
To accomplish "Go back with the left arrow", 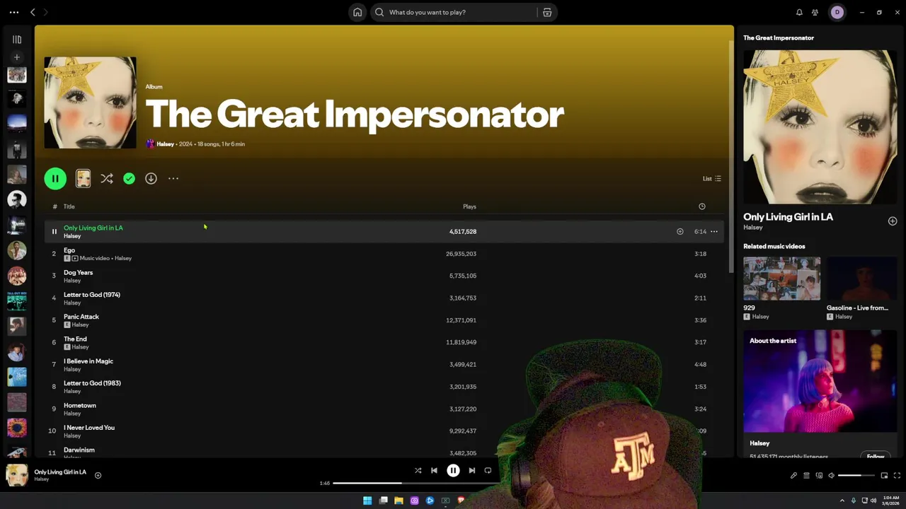I will pos(33,12).
